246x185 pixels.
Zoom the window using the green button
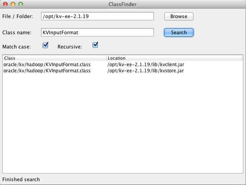(x=21, y=4)
